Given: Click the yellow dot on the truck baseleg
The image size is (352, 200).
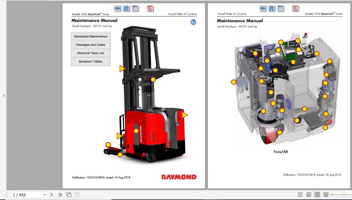Looking at the screenshot, I should click(120, 155).
